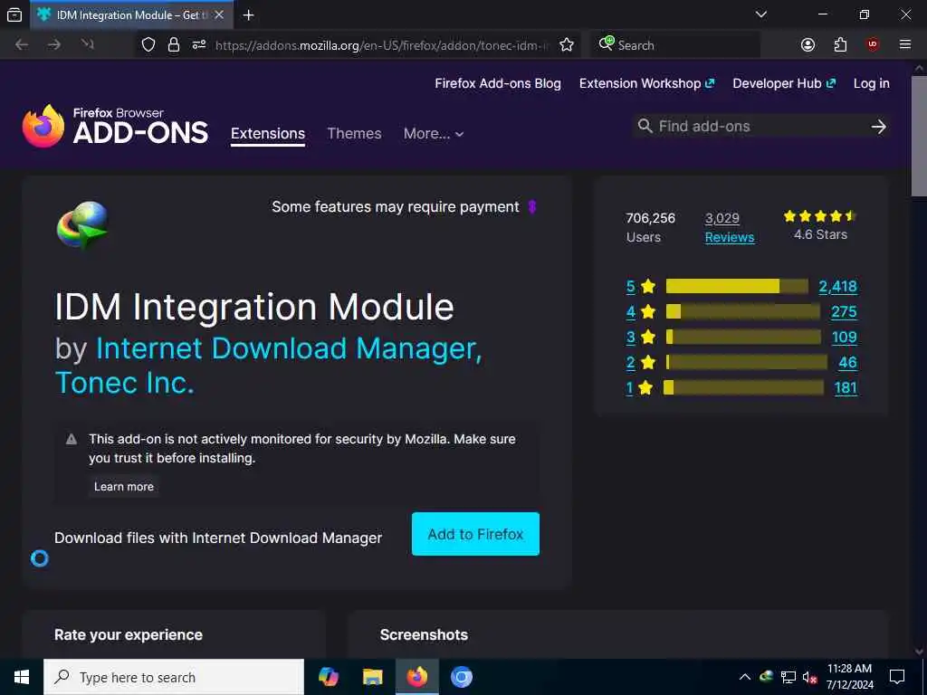Click the IDM add-on globe icon
The image size is (927, 695).
coord(82,224)
